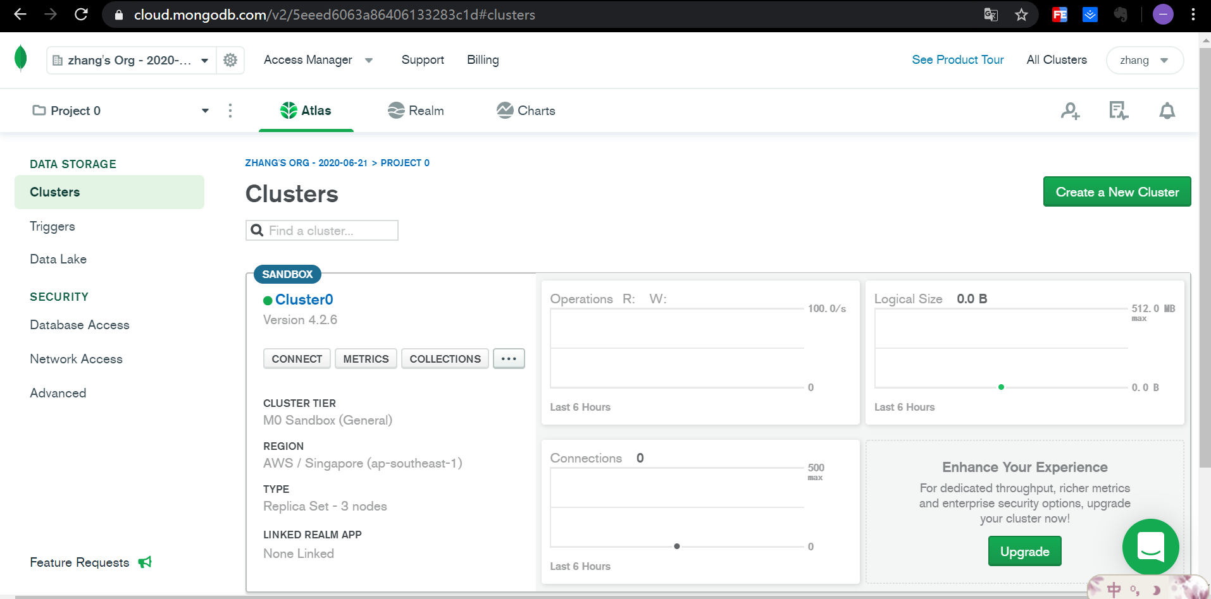Click the browser back arrow
The height and width of the screenshot is (599, 1211).
20,15
